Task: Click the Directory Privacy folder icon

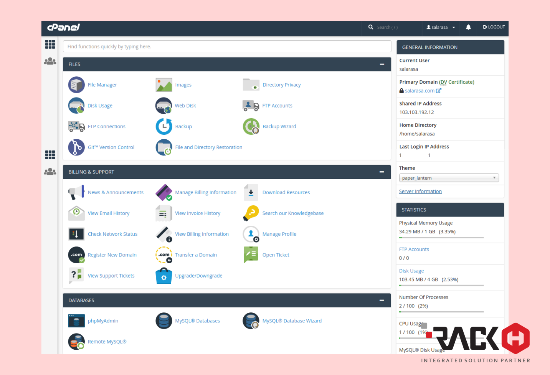Action: coord(251,85)
